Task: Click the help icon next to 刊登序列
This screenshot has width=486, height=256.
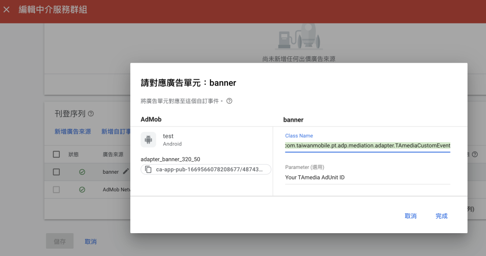Action: point(91,113)
